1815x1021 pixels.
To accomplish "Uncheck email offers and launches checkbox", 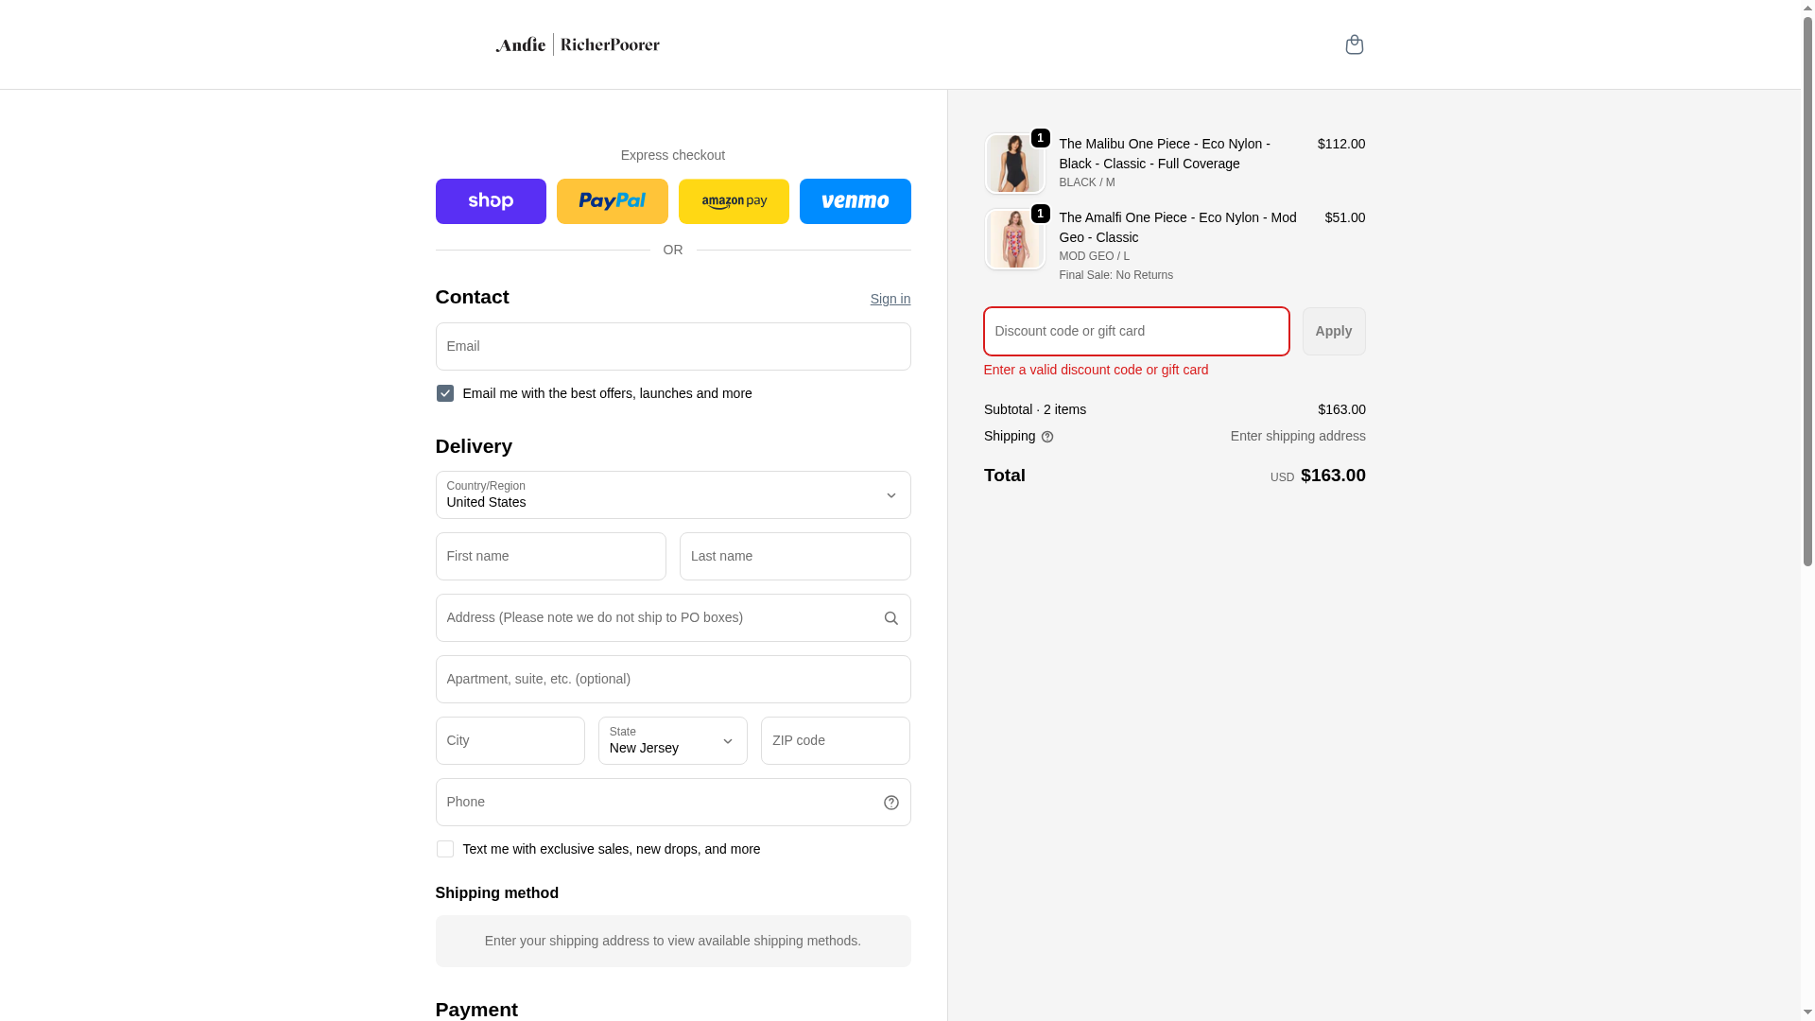I will 444,393.
